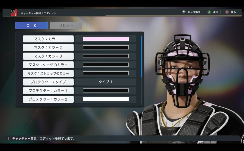Select マスク：ケージのカラー option
This screenshot has height=151, width=244.
point(48,65)
